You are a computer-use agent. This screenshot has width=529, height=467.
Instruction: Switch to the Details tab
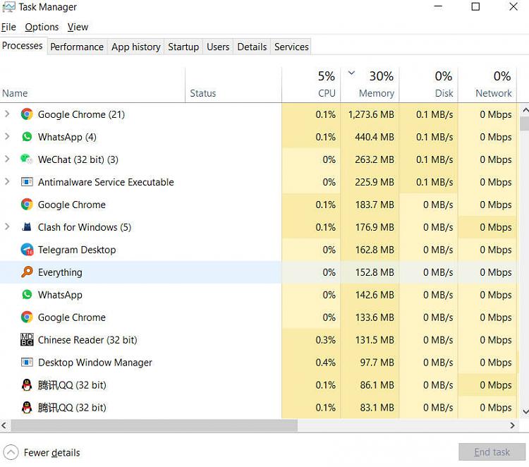tap(252, 47)
